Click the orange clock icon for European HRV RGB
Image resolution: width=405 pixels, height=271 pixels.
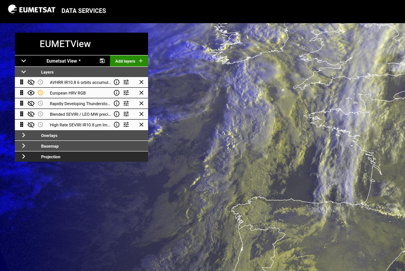41,93
